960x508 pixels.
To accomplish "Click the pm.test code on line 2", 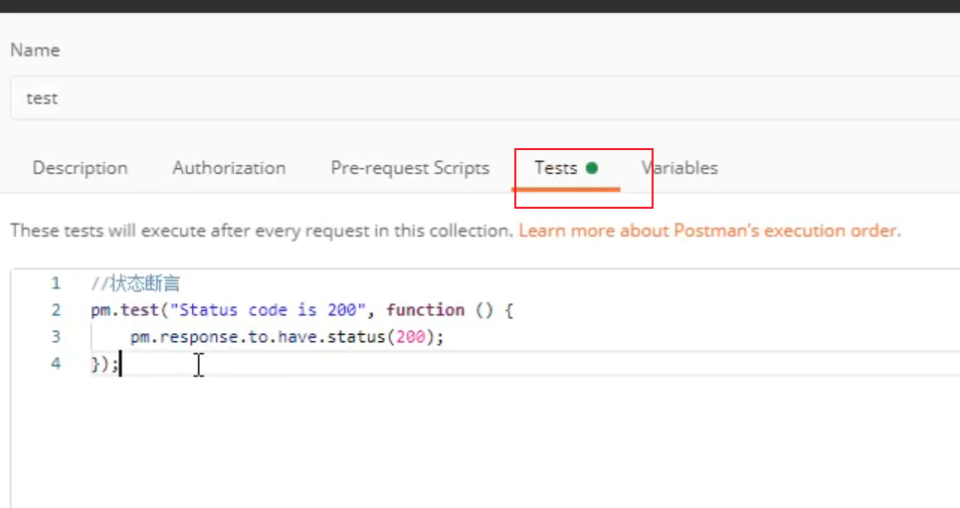I will click(x=301, y=310).
